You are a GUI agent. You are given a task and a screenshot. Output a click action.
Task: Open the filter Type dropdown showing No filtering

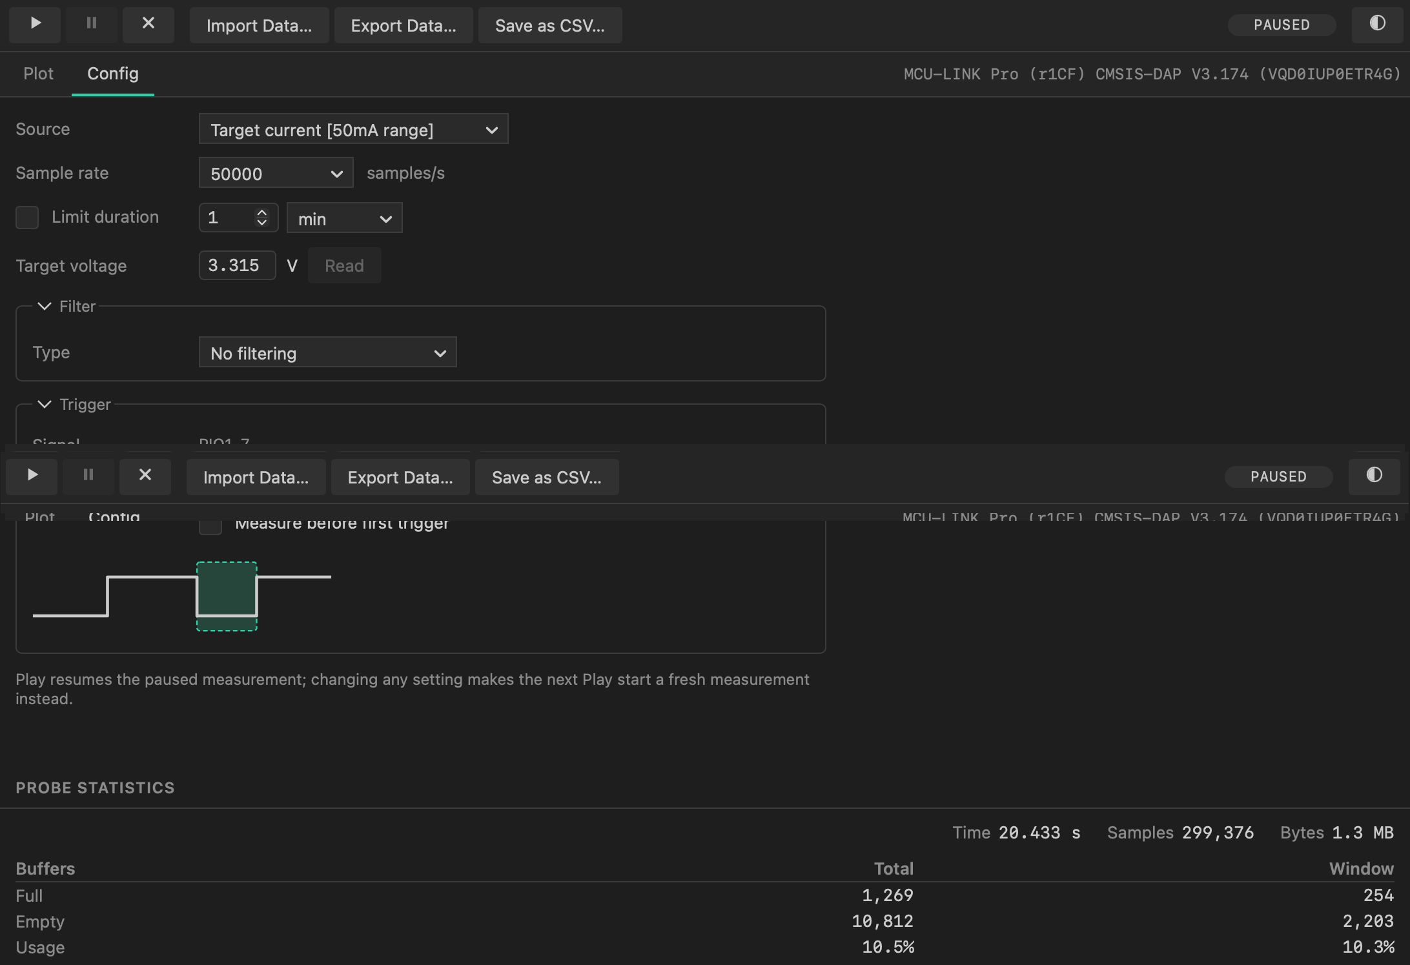click(328, 352)
